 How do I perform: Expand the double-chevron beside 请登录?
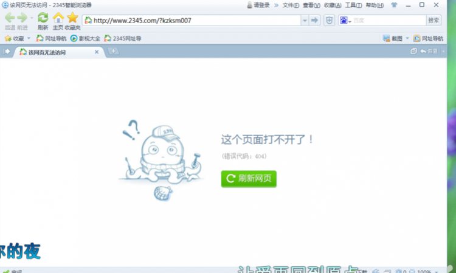pyautogui.click(x=276, y=5)
